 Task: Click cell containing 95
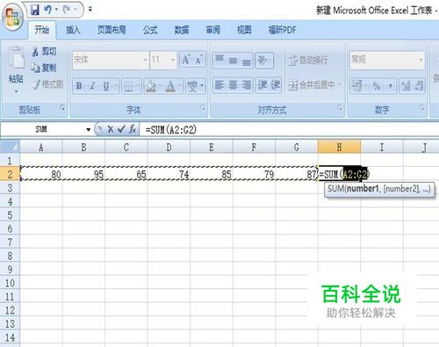click(83, 174)
